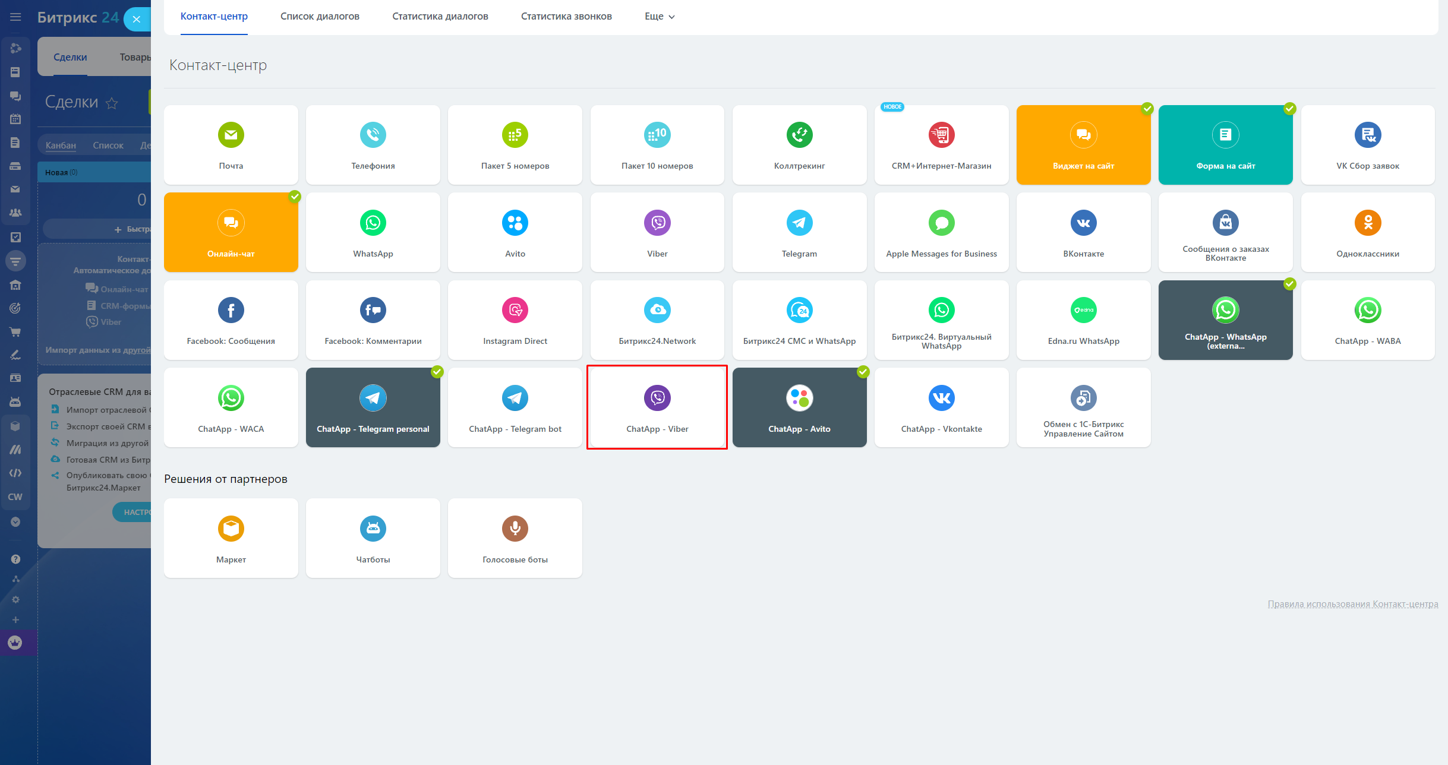Select the orange Виджет на сайт tile

(x=1083, y=145)
